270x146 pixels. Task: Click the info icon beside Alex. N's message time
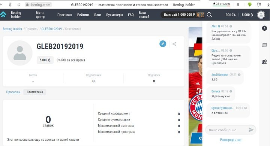(x=231, y=26)
